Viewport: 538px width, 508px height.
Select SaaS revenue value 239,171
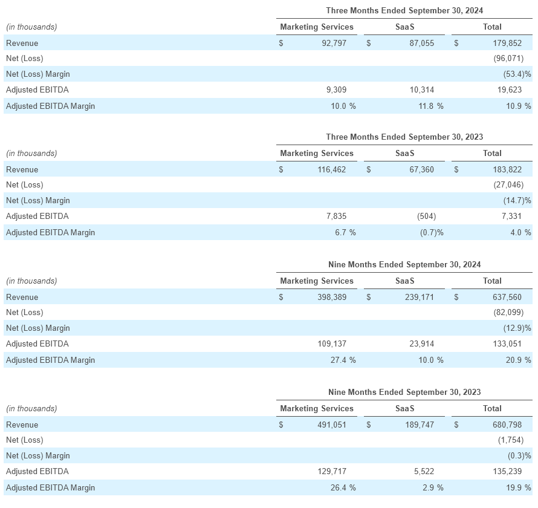(420, 298)
